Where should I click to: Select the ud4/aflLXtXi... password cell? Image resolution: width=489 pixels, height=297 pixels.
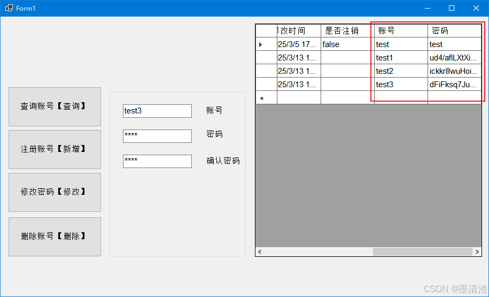tap(454, 57)
